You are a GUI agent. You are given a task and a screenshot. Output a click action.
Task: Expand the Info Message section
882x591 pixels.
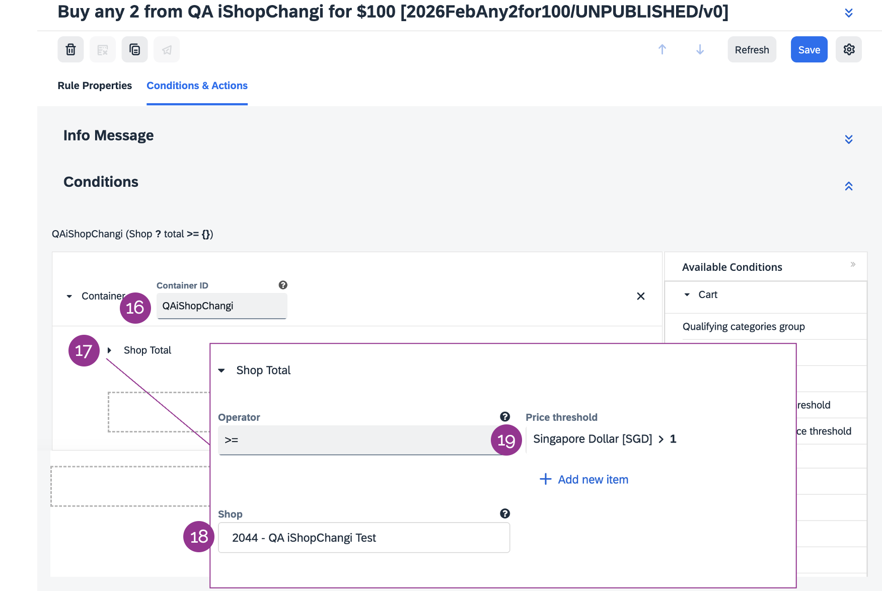pyautogui.click(x=848, y=139)
